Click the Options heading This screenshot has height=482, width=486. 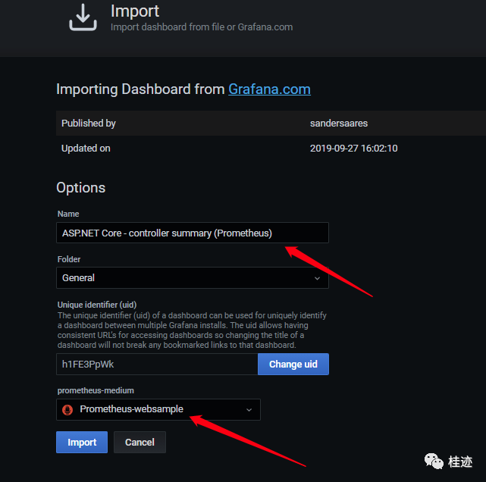click(x=81, y=188)
